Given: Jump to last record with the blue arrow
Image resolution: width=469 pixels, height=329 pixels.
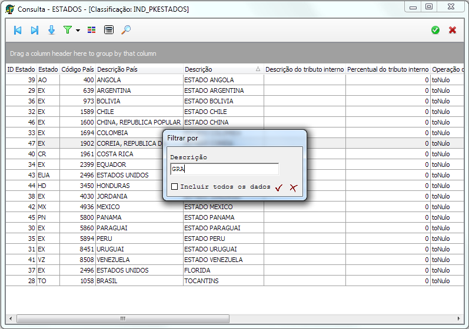Looking at the screenshot, I should click(x=35, y=30).
